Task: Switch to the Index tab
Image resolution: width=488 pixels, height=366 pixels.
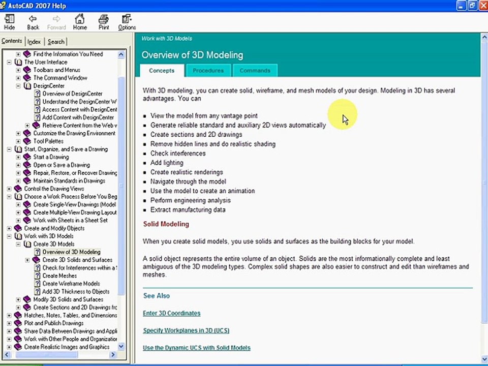Action: point(34,42)
